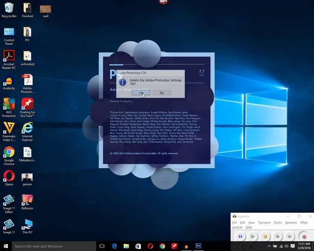
Task: Click Audacity's green Play button
Action: 253,236
